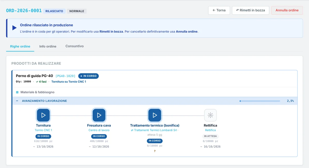Click the Tornitura phase play icon
Viewport: 309px width, 168px height.
tap(43, 115)
